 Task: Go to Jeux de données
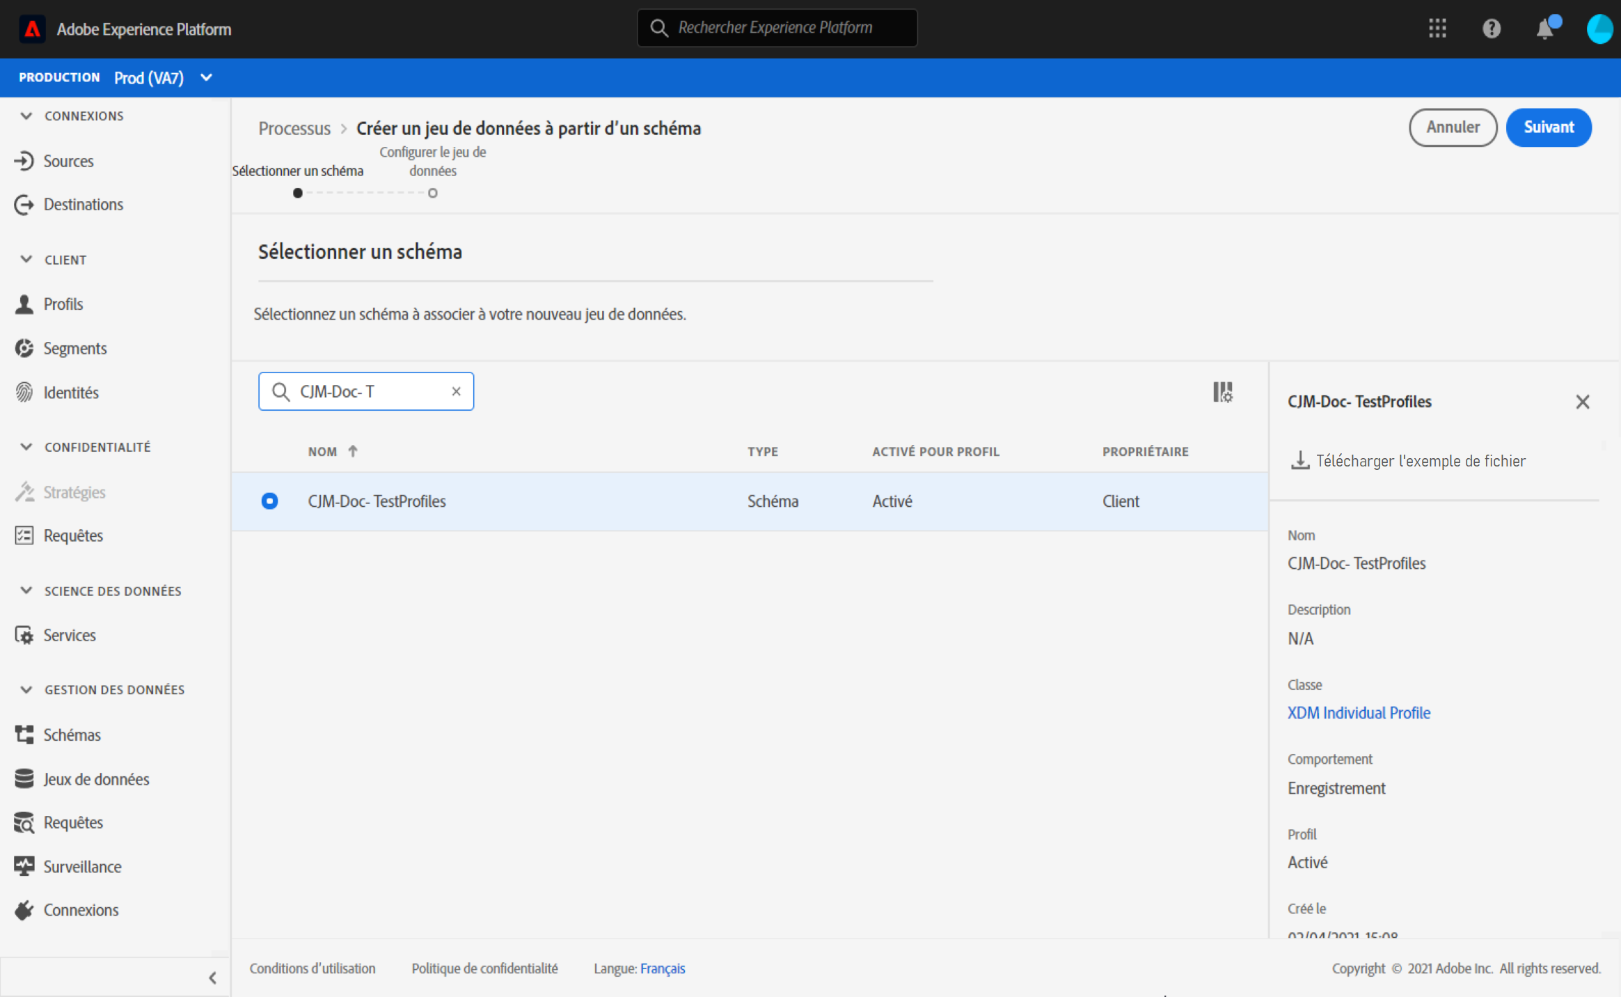coord(96,779)
